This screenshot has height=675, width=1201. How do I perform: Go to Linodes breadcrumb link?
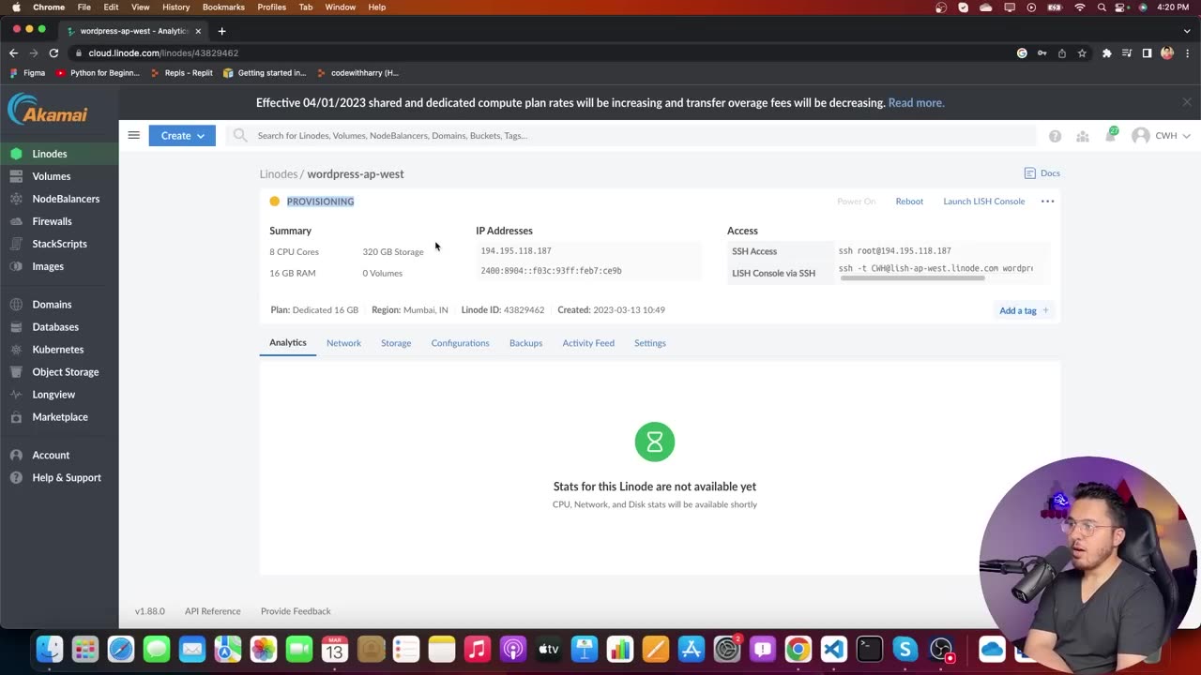[279, 174]
